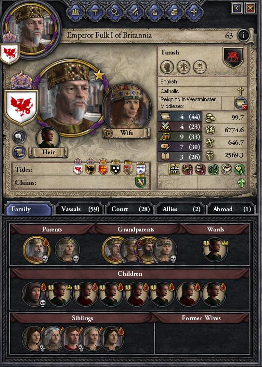This screenshot has height=367, width=262.
Task: Click the hammer icon in top toolbar
Action: [95, 12]
